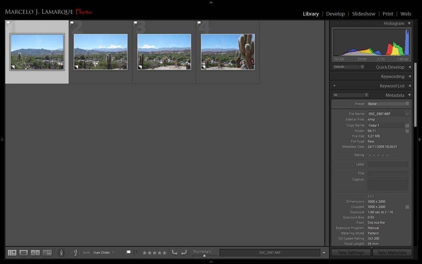Adjust the Thumbnails size slider
Viewport: 422px width, 264px height.
click(x=204, y=255)
